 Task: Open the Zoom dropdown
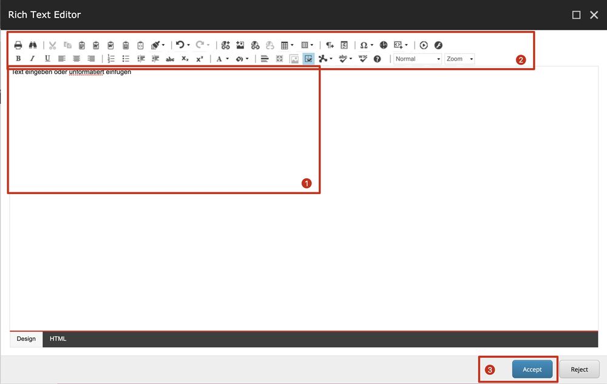pyautogui.click(x=459, y=59)
